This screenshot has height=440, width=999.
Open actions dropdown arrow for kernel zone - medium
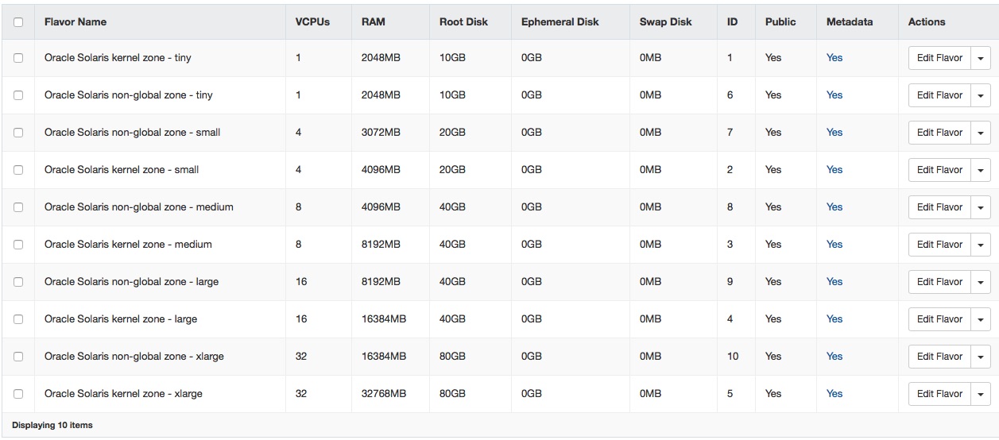coord(981,245)
